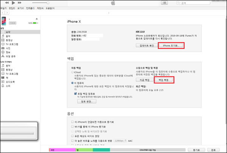Select the 이 컴퓨터 backup radio button
227x153 pixels.
(73, 82)
